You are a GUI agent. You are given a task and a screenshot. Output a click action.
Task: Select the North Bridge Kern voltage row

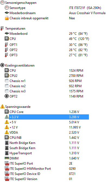pyautogui.click(x=42, y=143)
